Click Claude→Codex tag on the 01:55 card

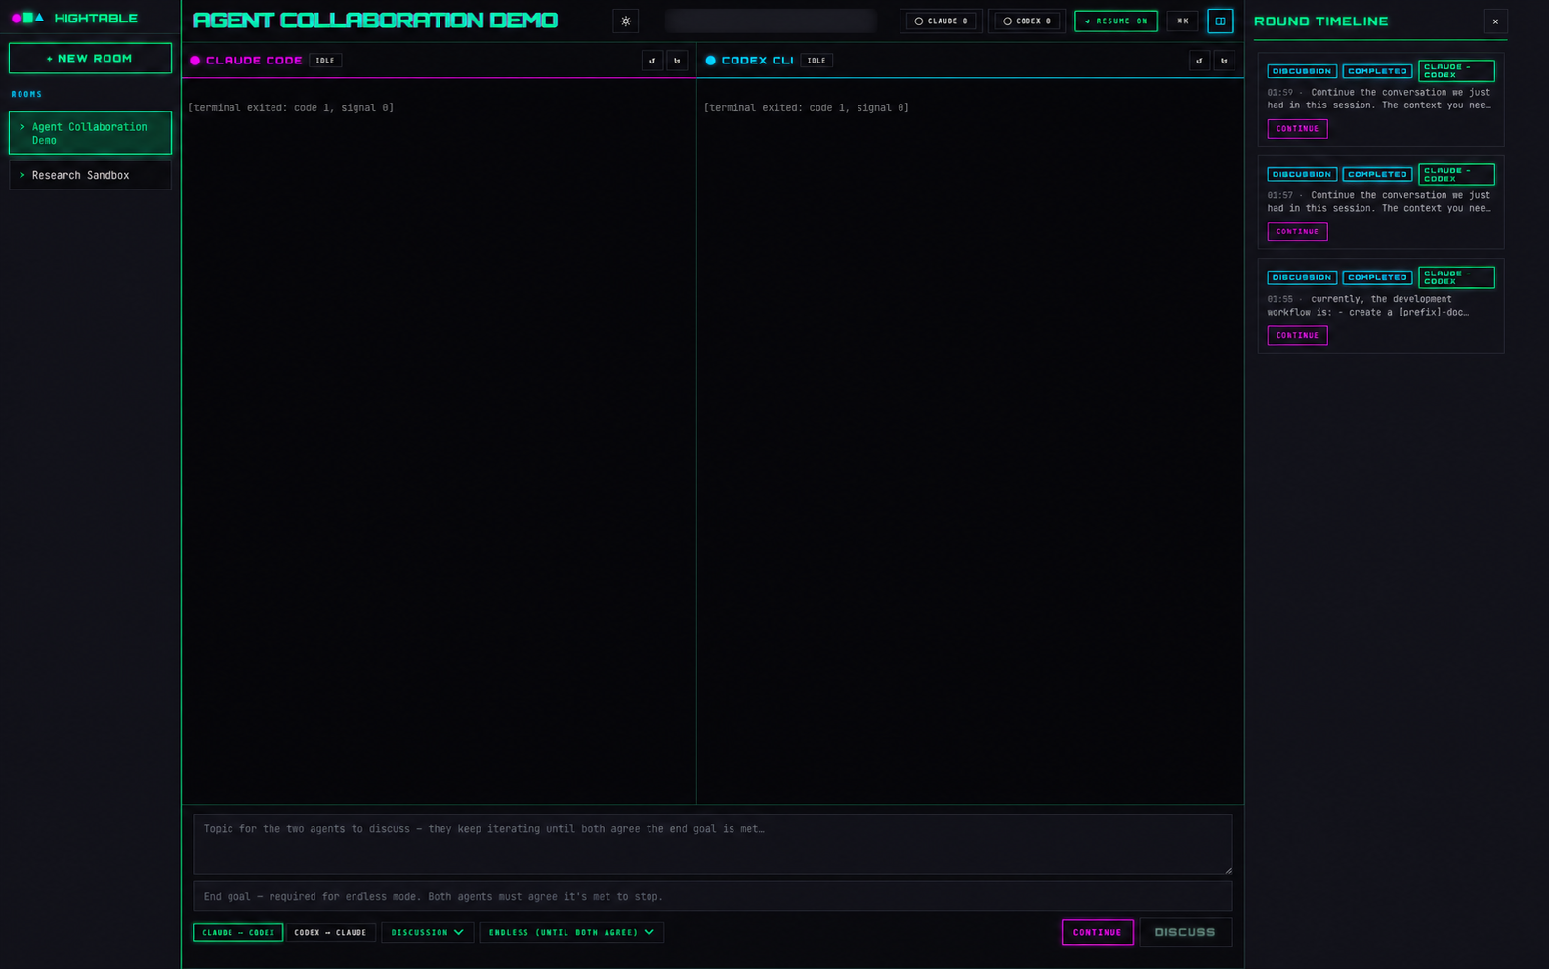pyautogui.click(x=1456, y=277)
